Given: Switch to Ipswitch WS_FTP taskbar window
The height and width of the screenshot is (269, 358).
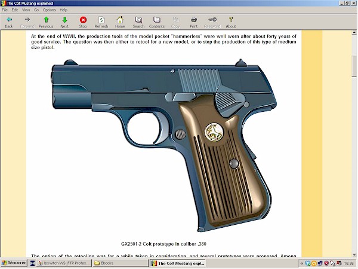Looking at the screenshot, I should tap(64, 263).
